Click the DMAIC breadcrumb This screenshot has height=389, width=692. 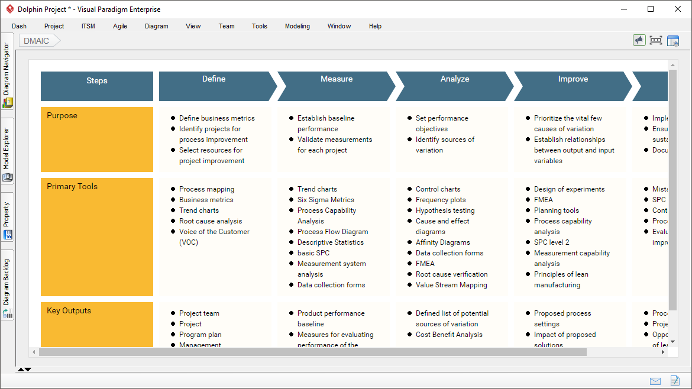coord(38,41)
